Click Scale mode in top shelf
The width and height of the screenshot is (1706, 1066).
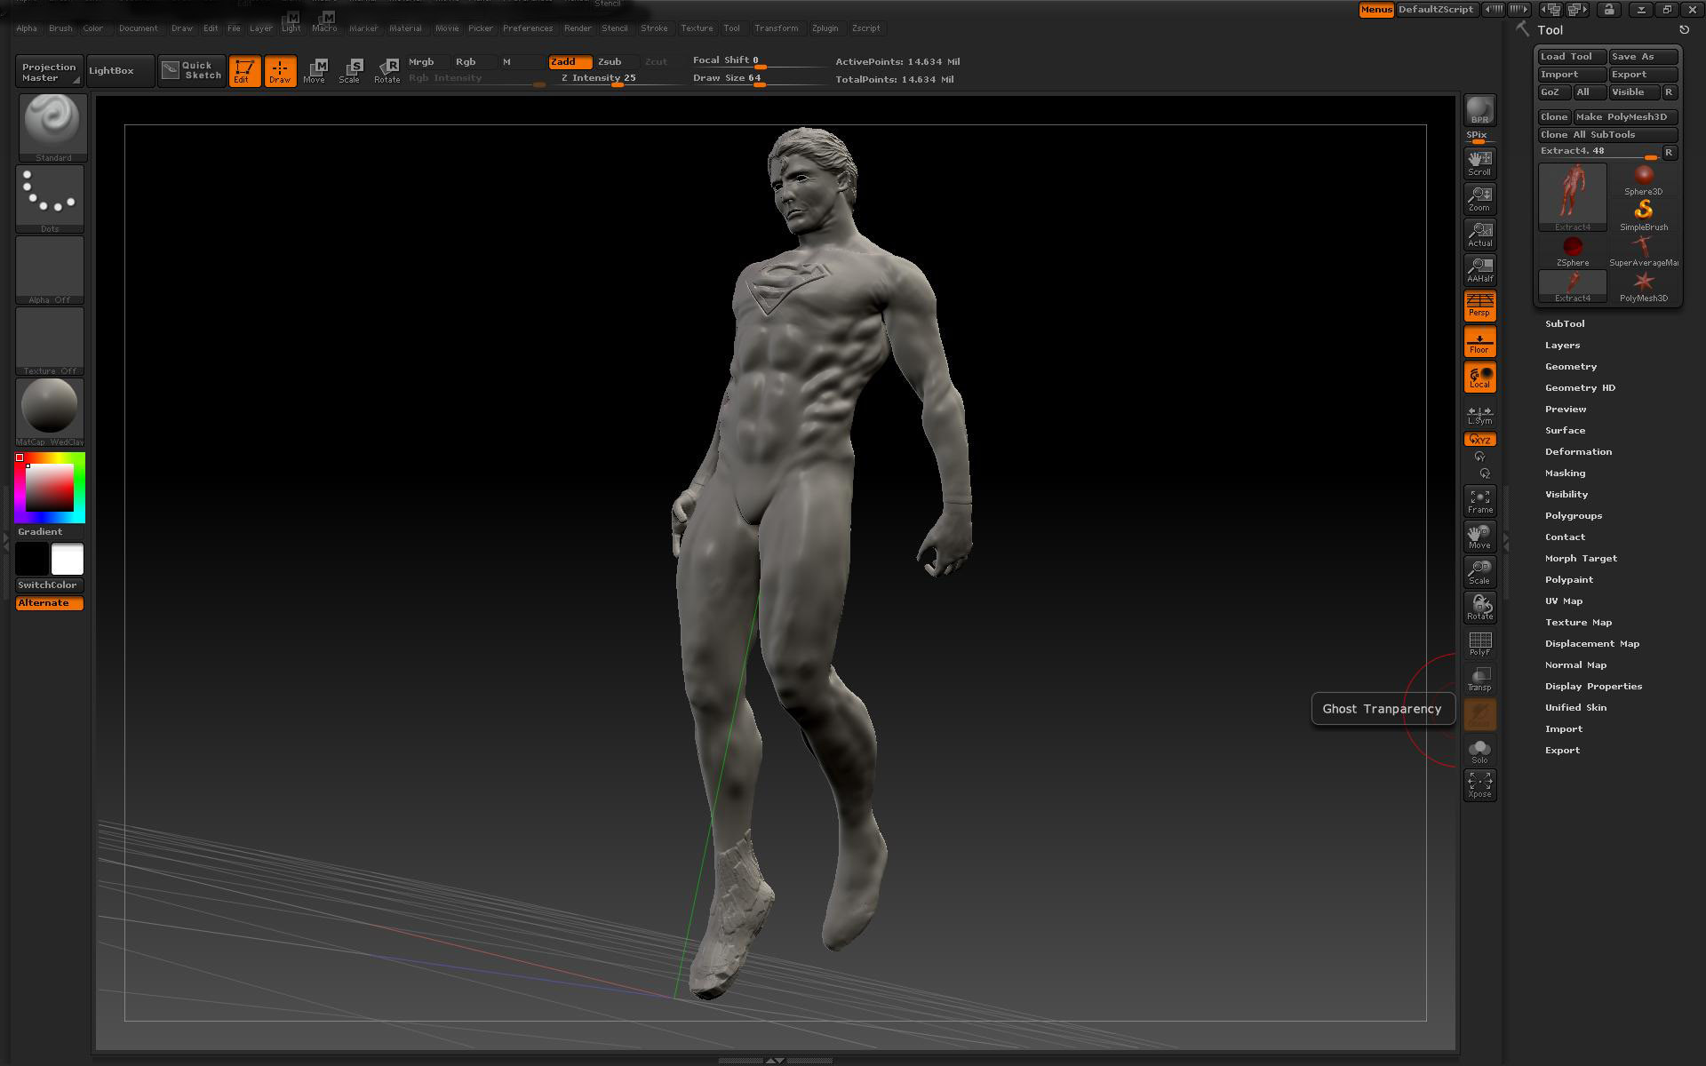350,71
